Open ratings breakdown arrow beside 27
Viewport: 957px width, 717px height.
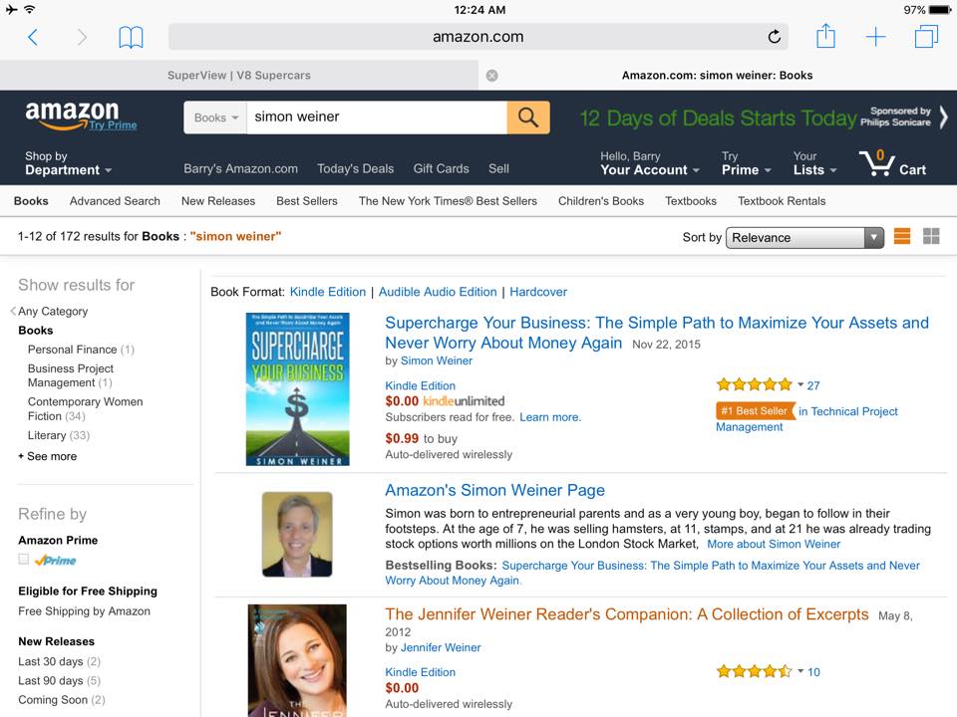(x=800, y=384)
